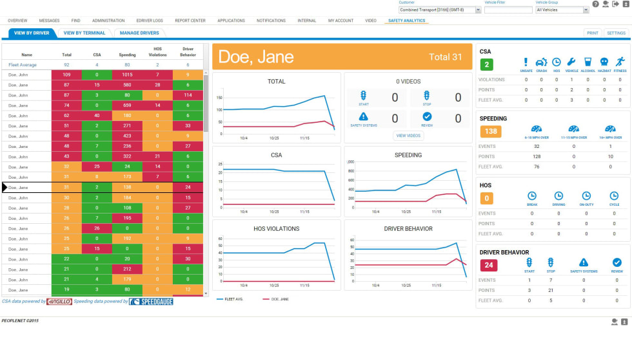Click inside the Vehicle Filter field
The width and height of the screenshot is (632, 355).
508,10
